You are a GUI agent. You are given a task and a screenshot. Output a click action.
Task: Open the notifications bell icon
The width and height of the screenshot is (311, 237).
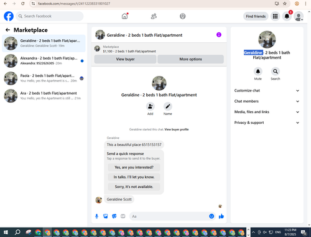pos(287,16)
